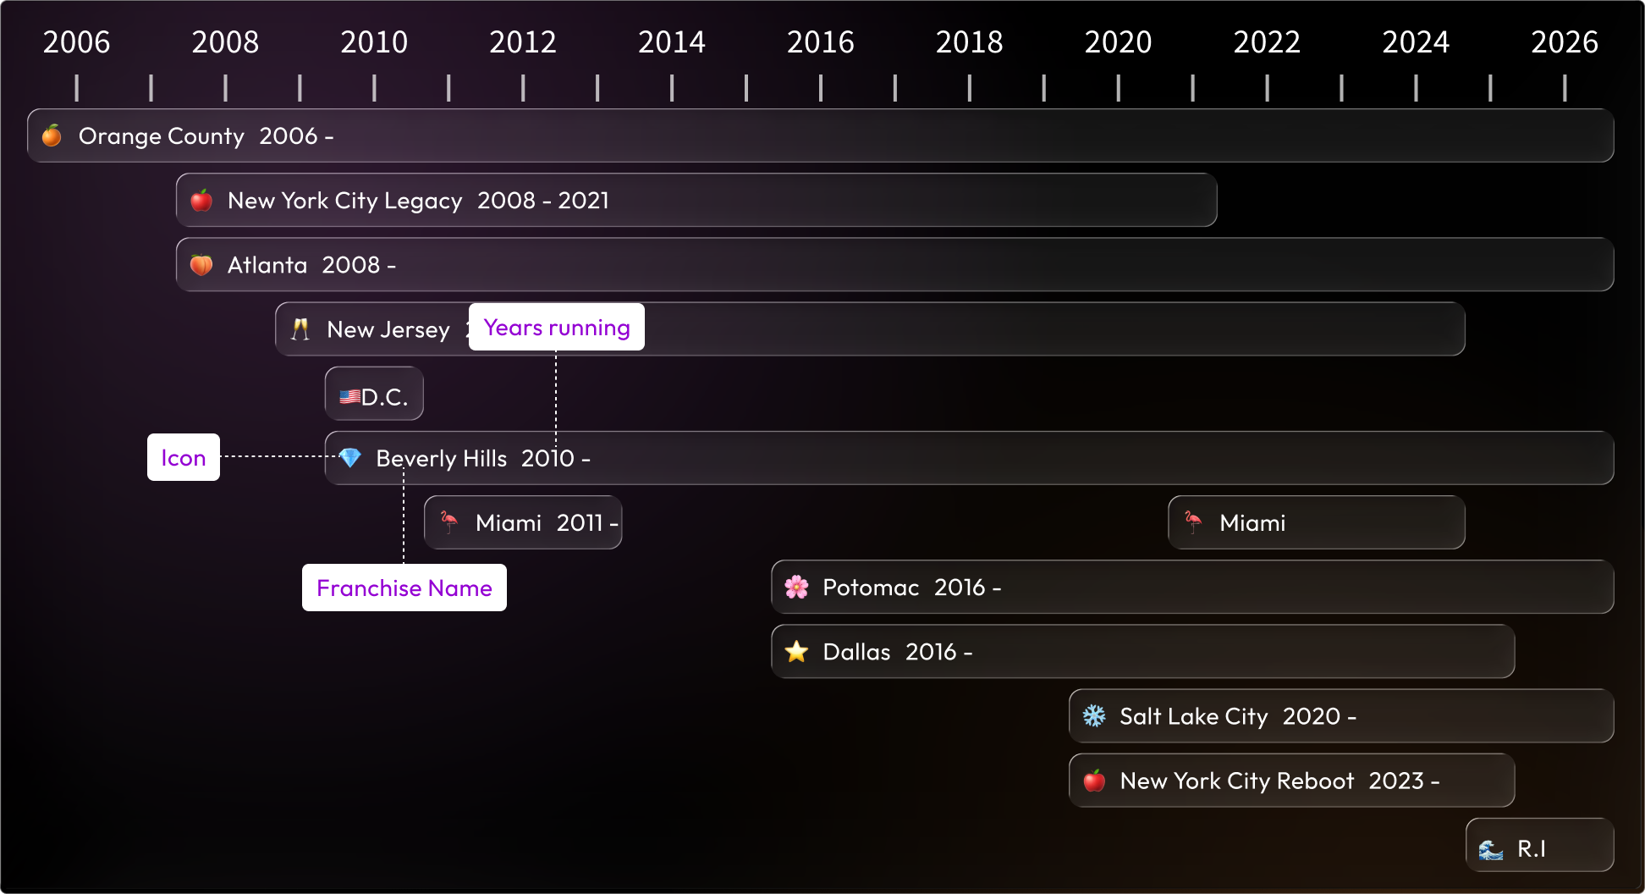Click the peach icon on the Atlanta bar

pos(201,264)
